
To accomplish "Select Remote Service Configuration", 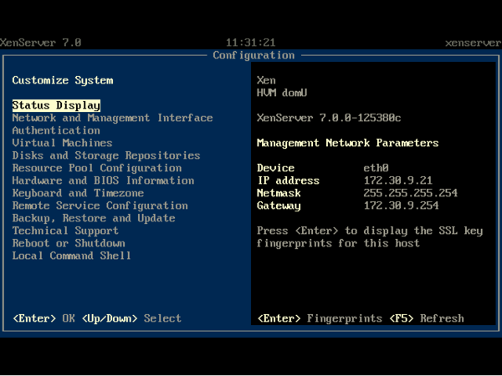I will pyautogui.click(x=100, y=206).
